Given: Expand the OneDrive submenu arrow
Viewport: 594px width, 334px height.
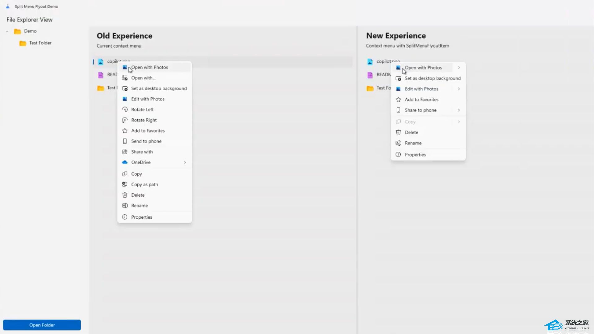Looking at the screenshot, I should coord(185,162).
